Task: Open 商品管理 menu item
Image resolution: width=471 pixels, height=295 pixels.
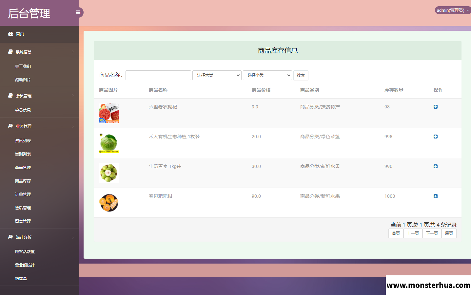Action: pyautogui.click(x=23, y=167)
